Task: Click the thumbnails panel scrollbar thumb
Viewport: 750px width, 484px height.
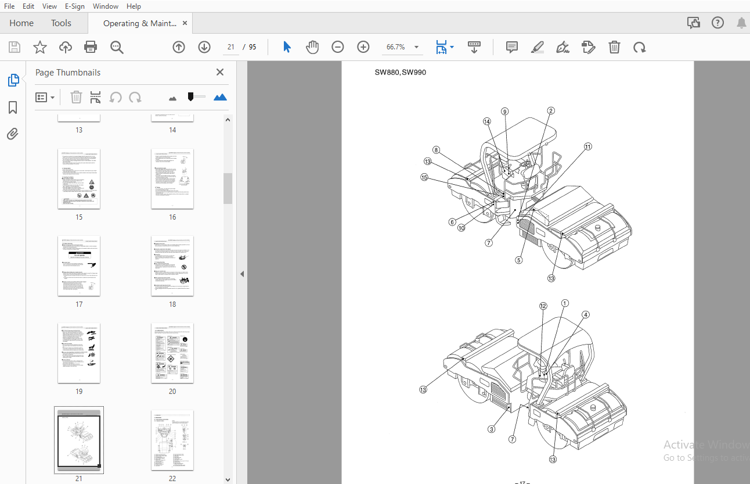Action: click(x=228, y=188)
